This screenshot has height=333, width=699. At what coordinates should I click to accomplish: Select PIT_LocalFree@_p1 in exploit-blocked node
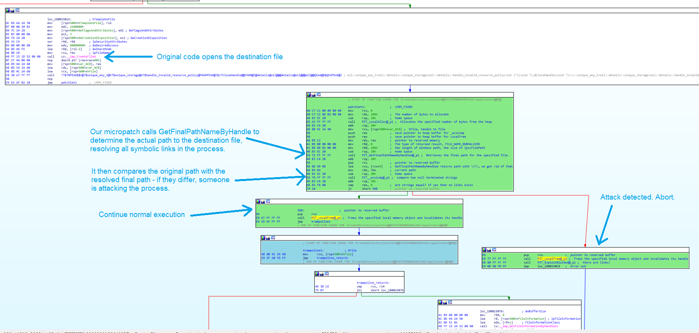click(x=552, y=259)
